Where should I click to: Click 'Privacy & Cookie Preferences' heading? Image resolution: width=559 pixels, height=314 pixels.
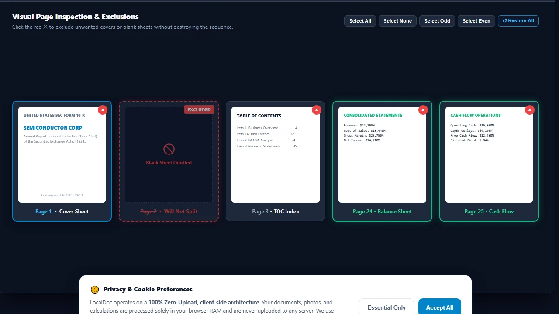click(x=148, y=289)
